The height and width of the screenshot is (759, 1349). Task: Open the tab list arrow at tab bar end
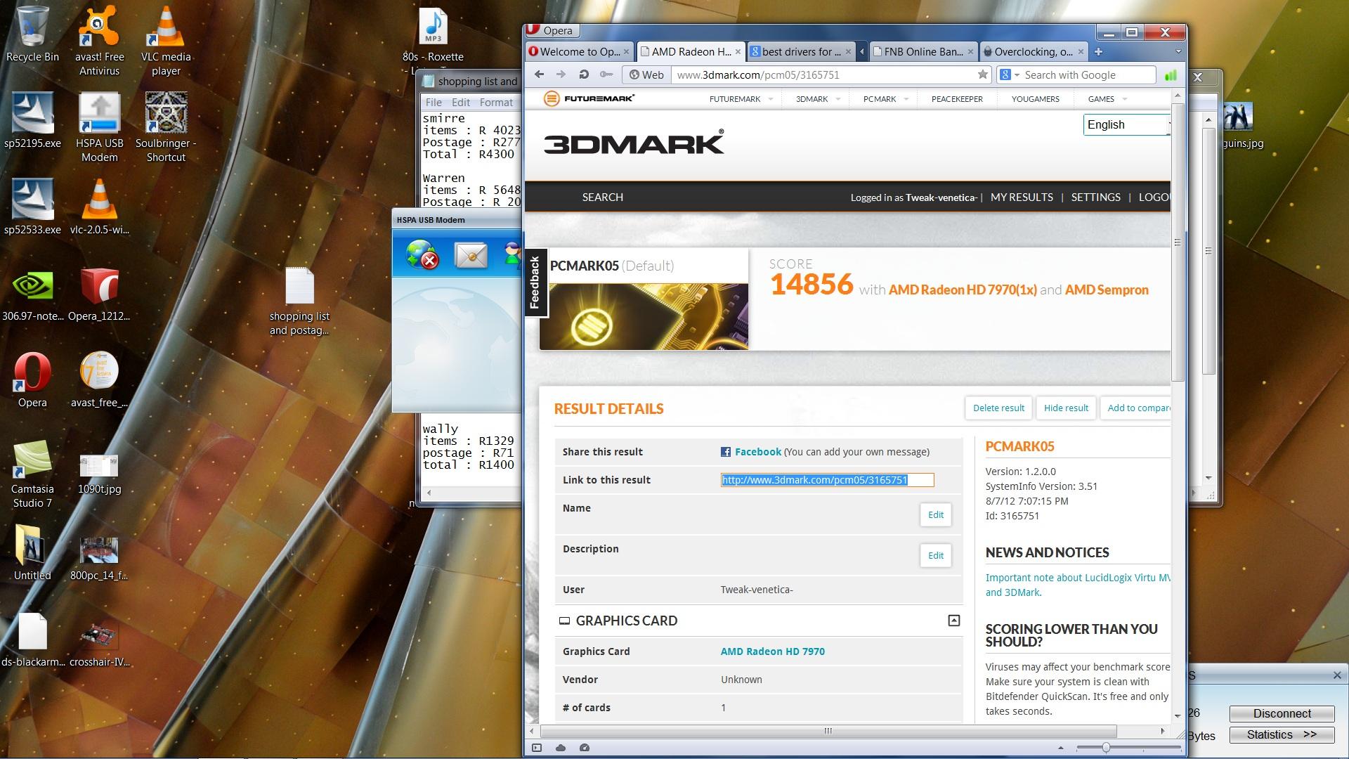[x=1178, y=51]
